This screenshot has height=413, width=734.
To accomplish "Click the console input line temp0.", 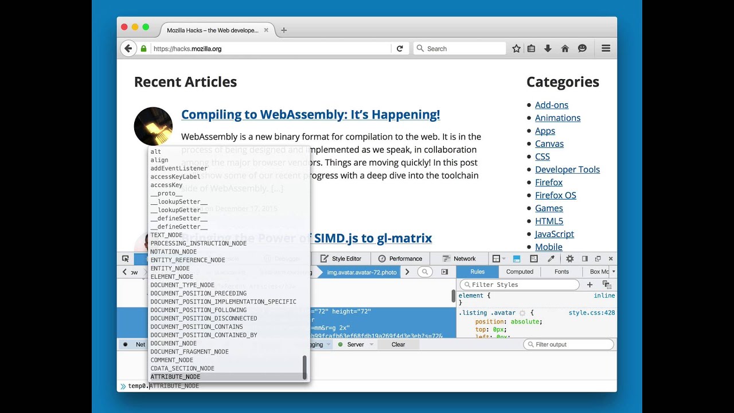I will (x=367, y=386).
